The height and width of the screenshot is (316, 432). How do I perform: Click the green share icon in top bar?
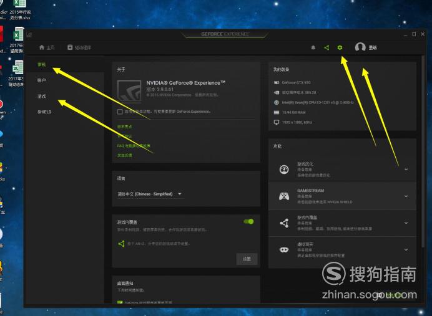[326, 47]
